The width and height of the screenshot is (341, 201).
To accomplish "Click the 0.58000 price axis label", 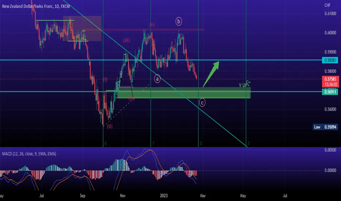I will [x=330, y=71].
